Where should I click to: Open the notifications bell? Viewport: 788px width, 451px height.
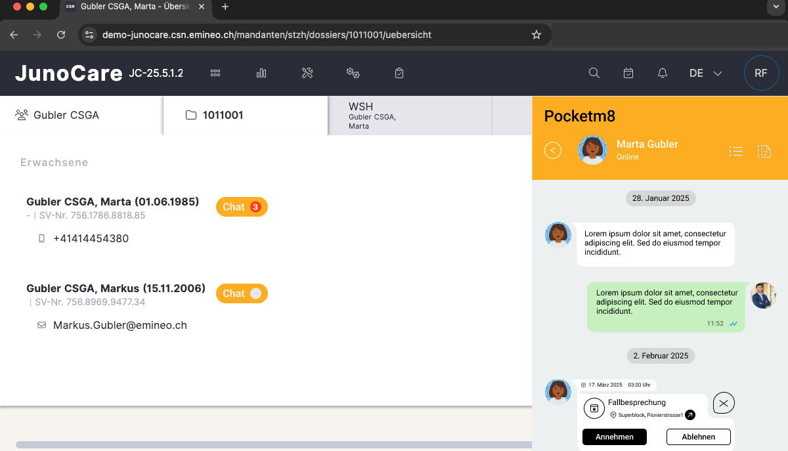(x=663, y=73)
